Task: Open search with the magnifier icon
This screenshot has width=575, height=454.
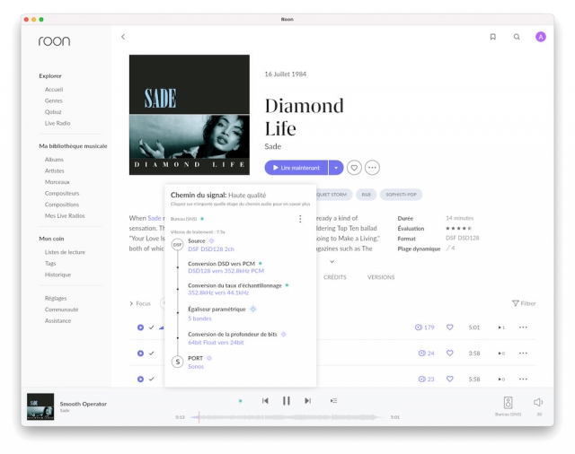Action: 517,37
